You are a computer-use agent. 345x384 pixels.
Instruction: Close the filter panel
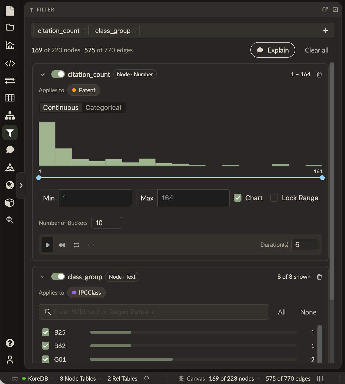tap(335, 9)
